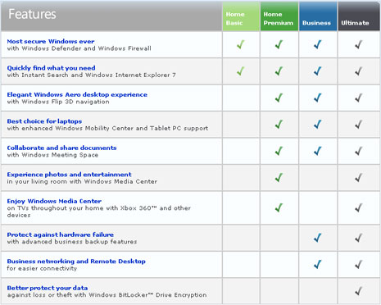Select the Home Premium column header
Screen dimensions: 381x305
(279, 16)
